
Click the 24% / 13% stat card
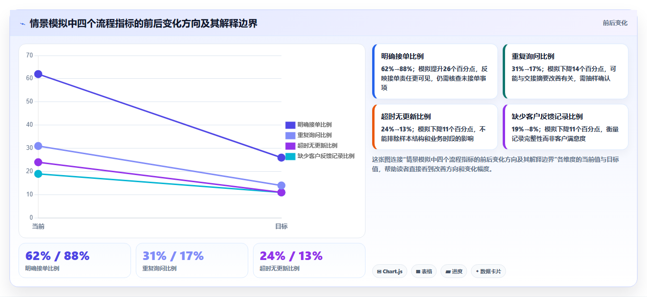tap(309, 260)
